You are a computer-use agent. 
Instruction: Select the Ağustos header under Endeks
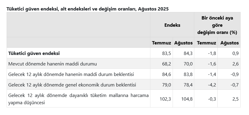tap(183, 43)
